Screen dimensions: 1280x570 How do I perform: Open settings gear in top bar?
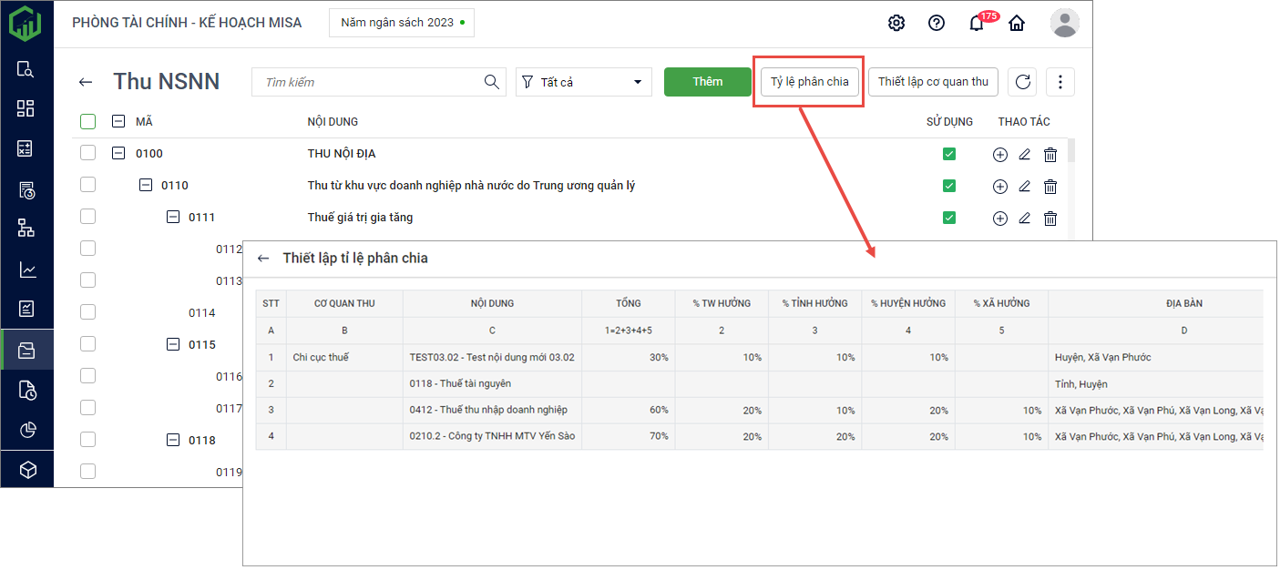[896, 24]
